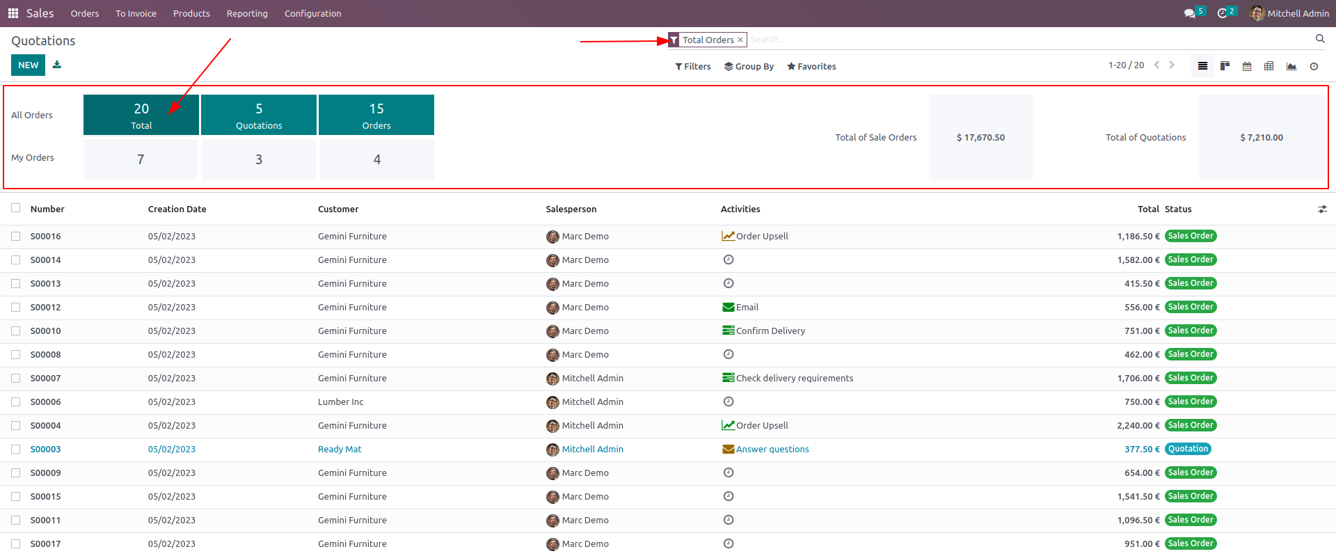Open the Orders menu
Viewport: 1336px width, 556px height.
[85, 13]
